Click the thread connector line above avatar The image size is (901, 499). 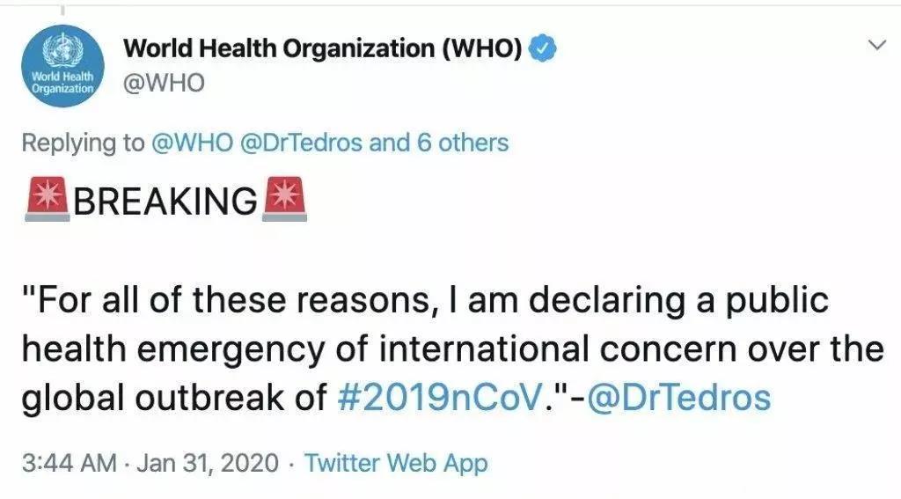[62, 11]
